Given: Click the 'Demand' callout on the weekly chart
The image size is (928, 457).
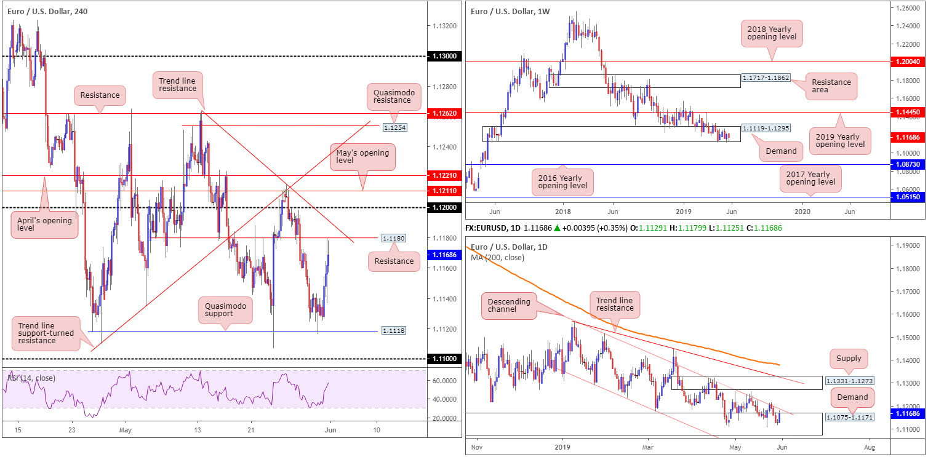Looking at the screenshot, I should (780, 151).
